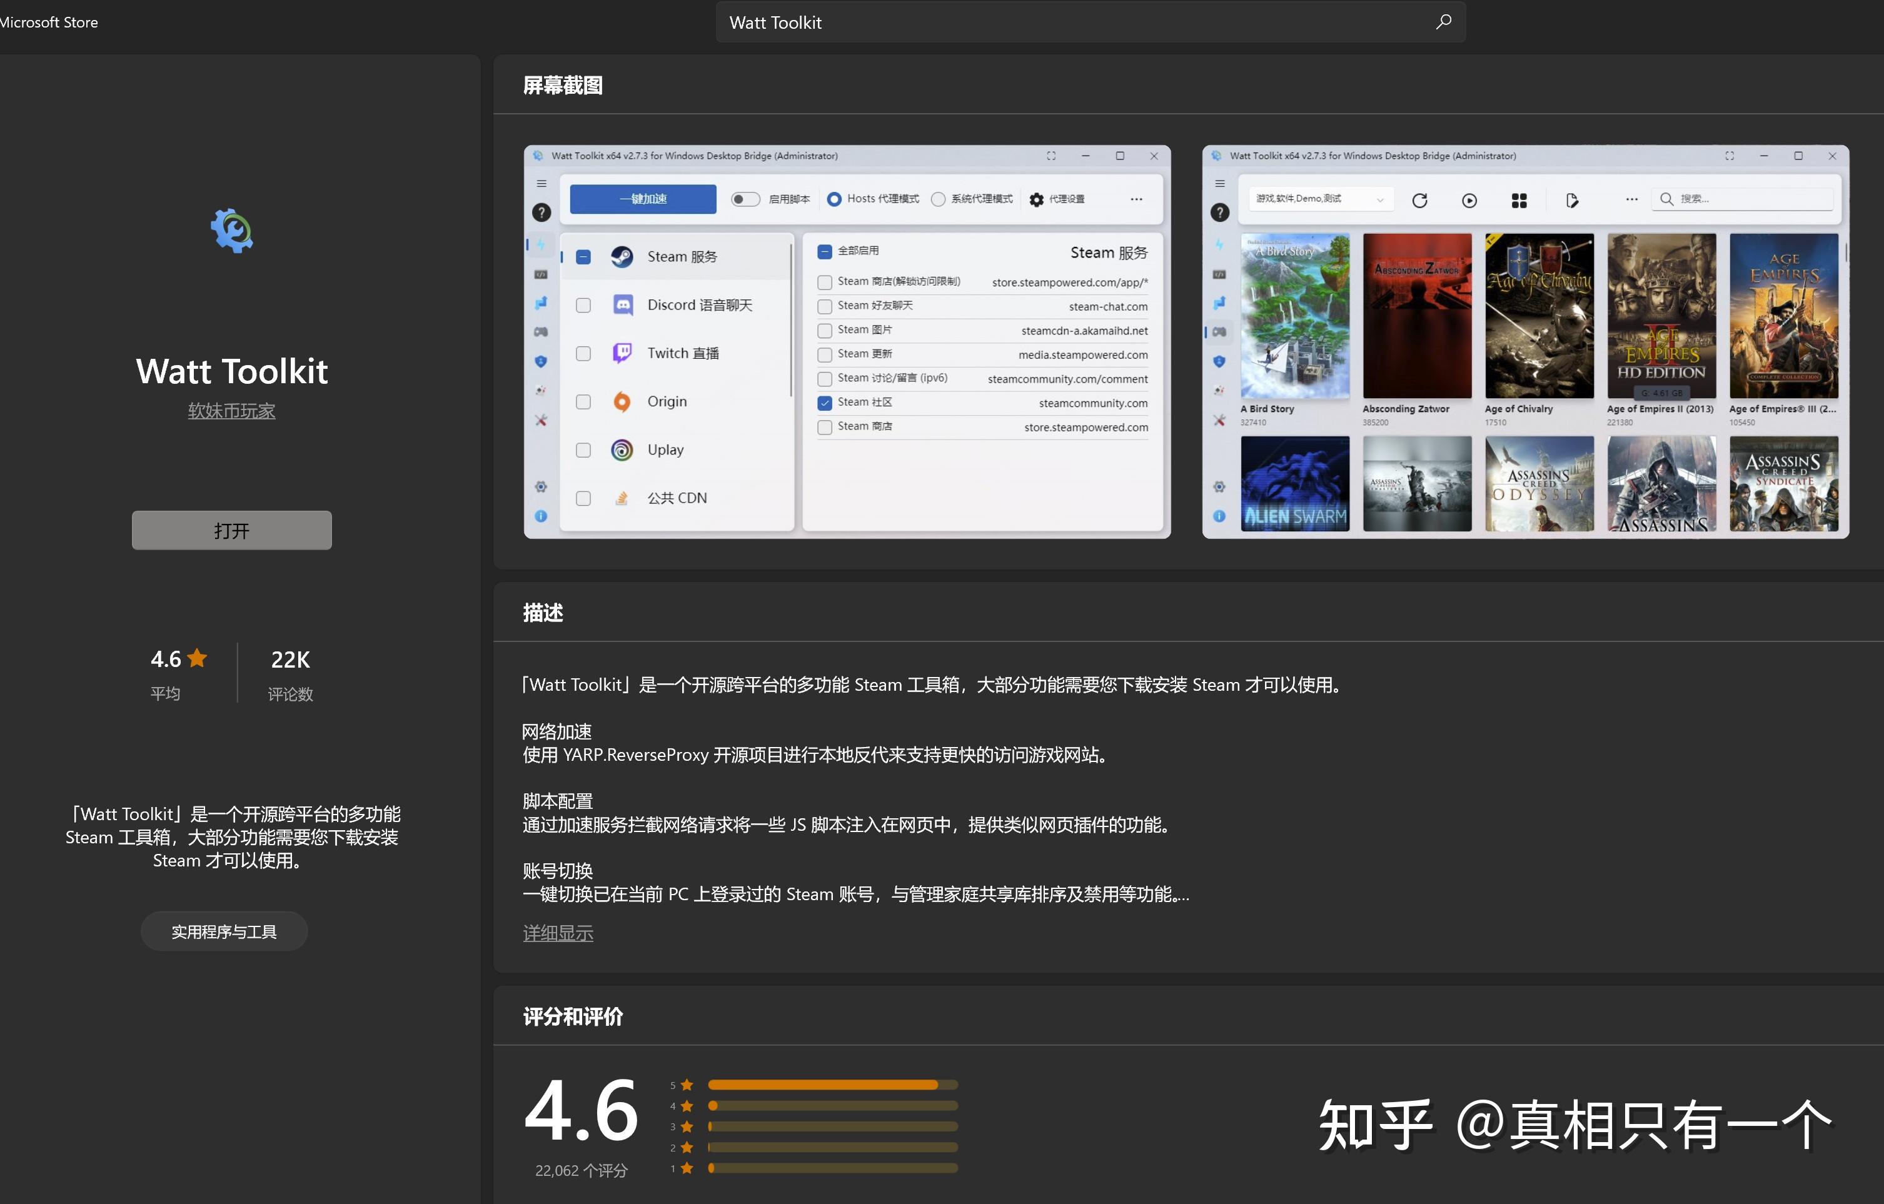
Task: Open the publisher link 软妹币玩家
Action: [231, 411]
